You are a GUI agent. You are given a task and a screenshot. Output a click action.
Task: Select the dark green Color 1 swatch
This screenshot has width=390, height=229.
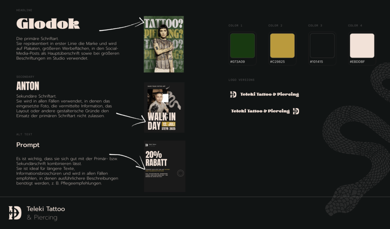pyautogui.click(x=242, y=46)
